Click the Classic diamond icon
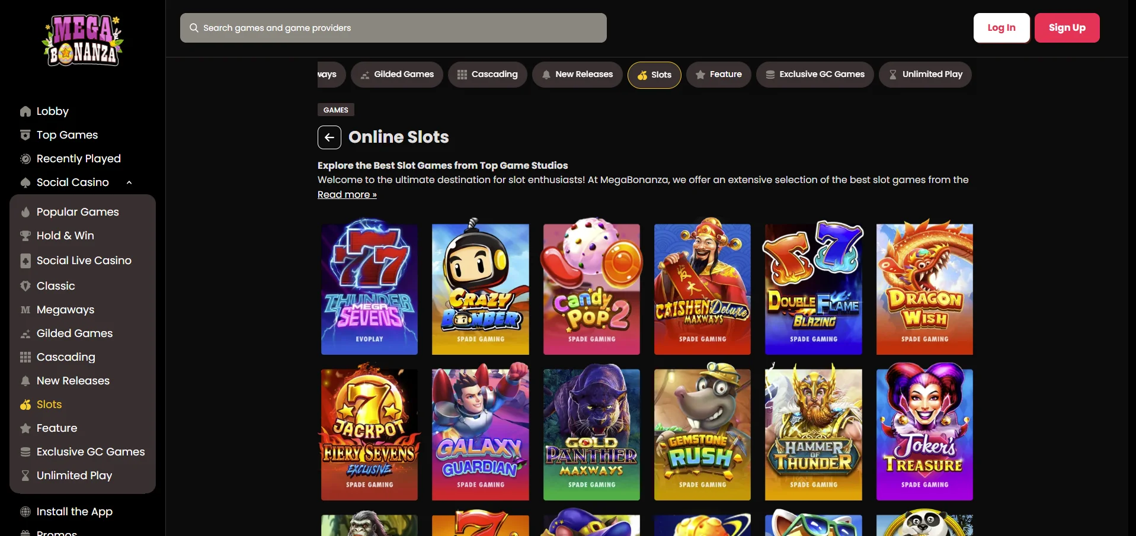 (25, 286)
